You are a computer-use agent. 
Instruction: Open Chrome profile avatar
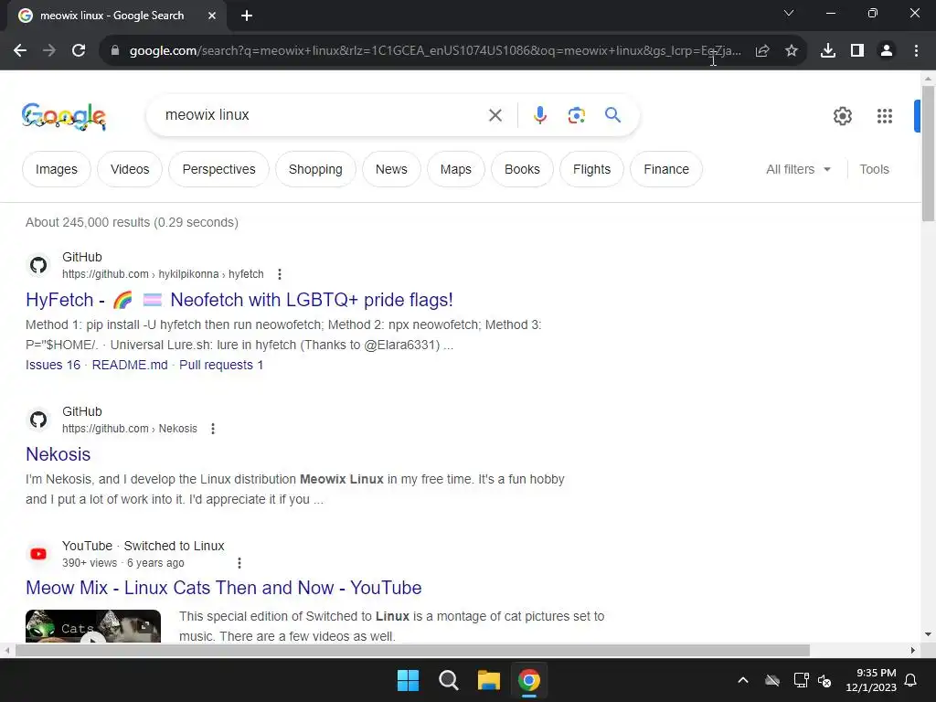[x=887, y=51]
